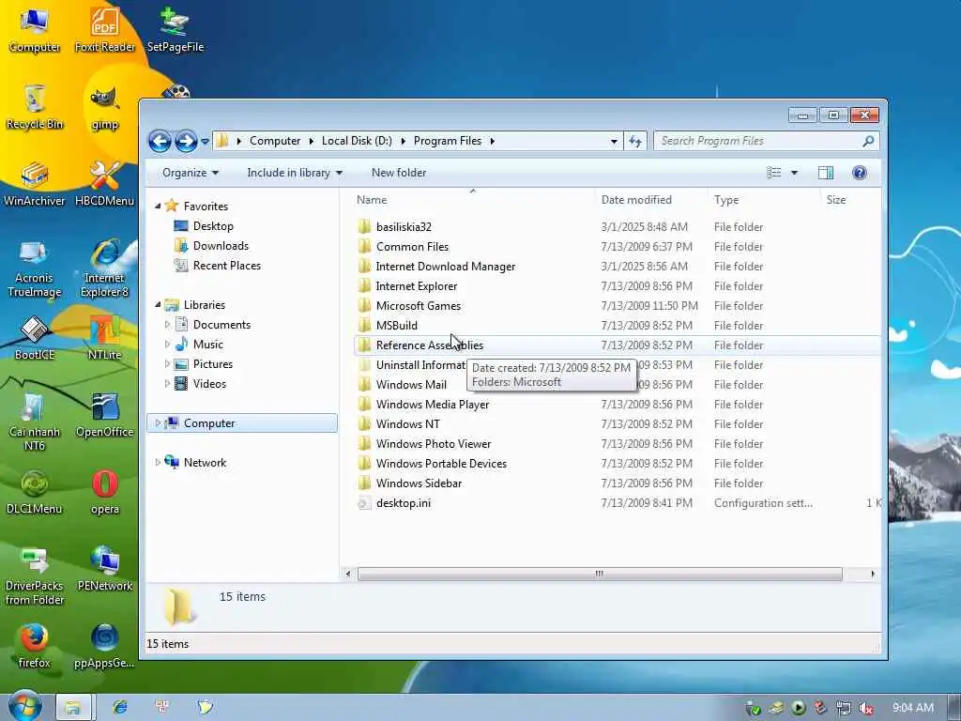The width and height of the screenshot is (961, 721).
Task: Open recent pages dropdown beside Forward
Action: pos(205,141)
